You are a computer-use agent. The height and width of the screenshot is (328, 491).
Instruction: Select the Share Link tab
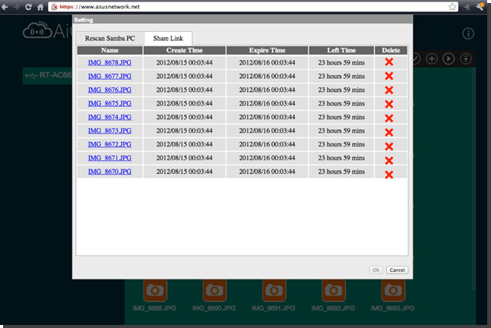pyautogui.click(x=169, y=38)
